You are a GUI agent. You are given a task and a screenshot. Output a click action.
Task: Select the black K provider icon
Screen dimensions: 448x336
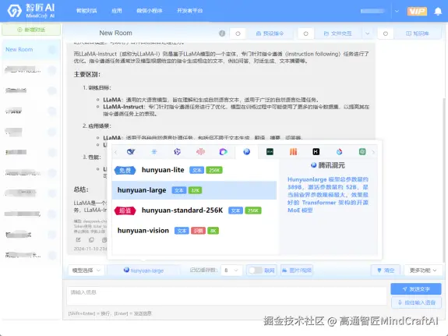pyautogui.click(x=316, y=151)
